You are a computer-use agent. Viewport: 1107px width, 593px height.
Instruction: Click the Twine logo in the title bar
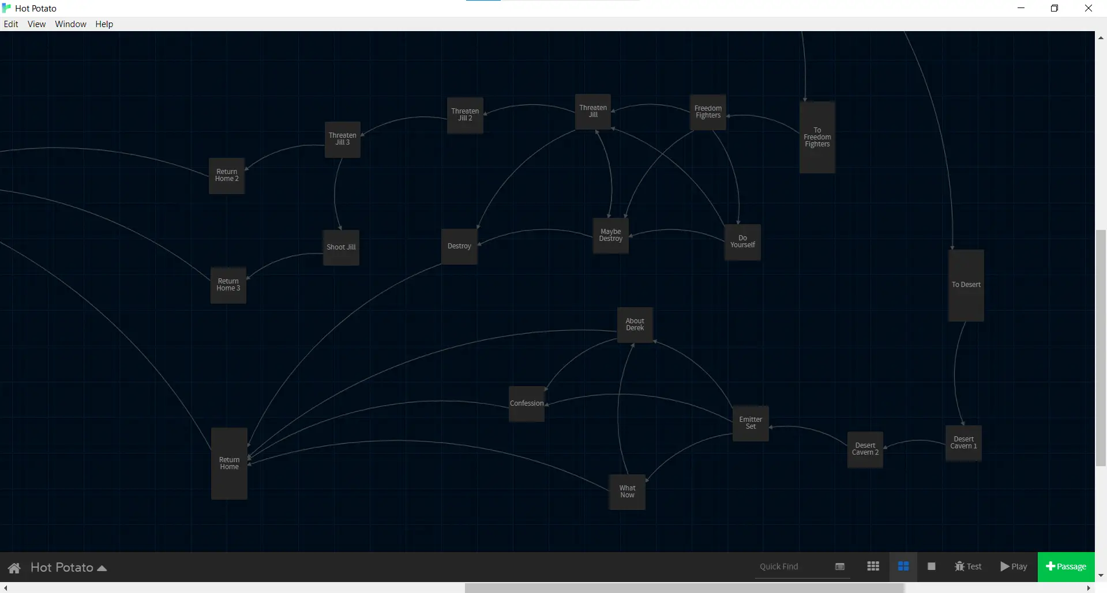pos(6,7)
